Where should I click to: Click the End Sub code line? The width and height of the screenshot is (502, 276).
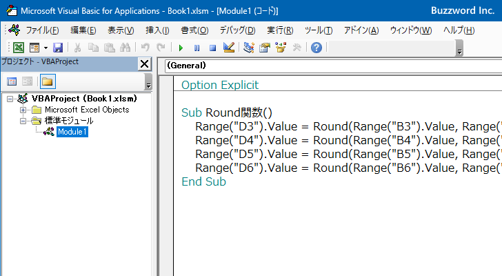(203, 181)
